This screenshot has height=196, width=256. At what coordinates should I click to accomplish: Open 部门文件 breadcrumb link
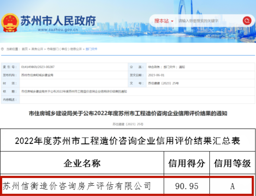click(91, 49)
